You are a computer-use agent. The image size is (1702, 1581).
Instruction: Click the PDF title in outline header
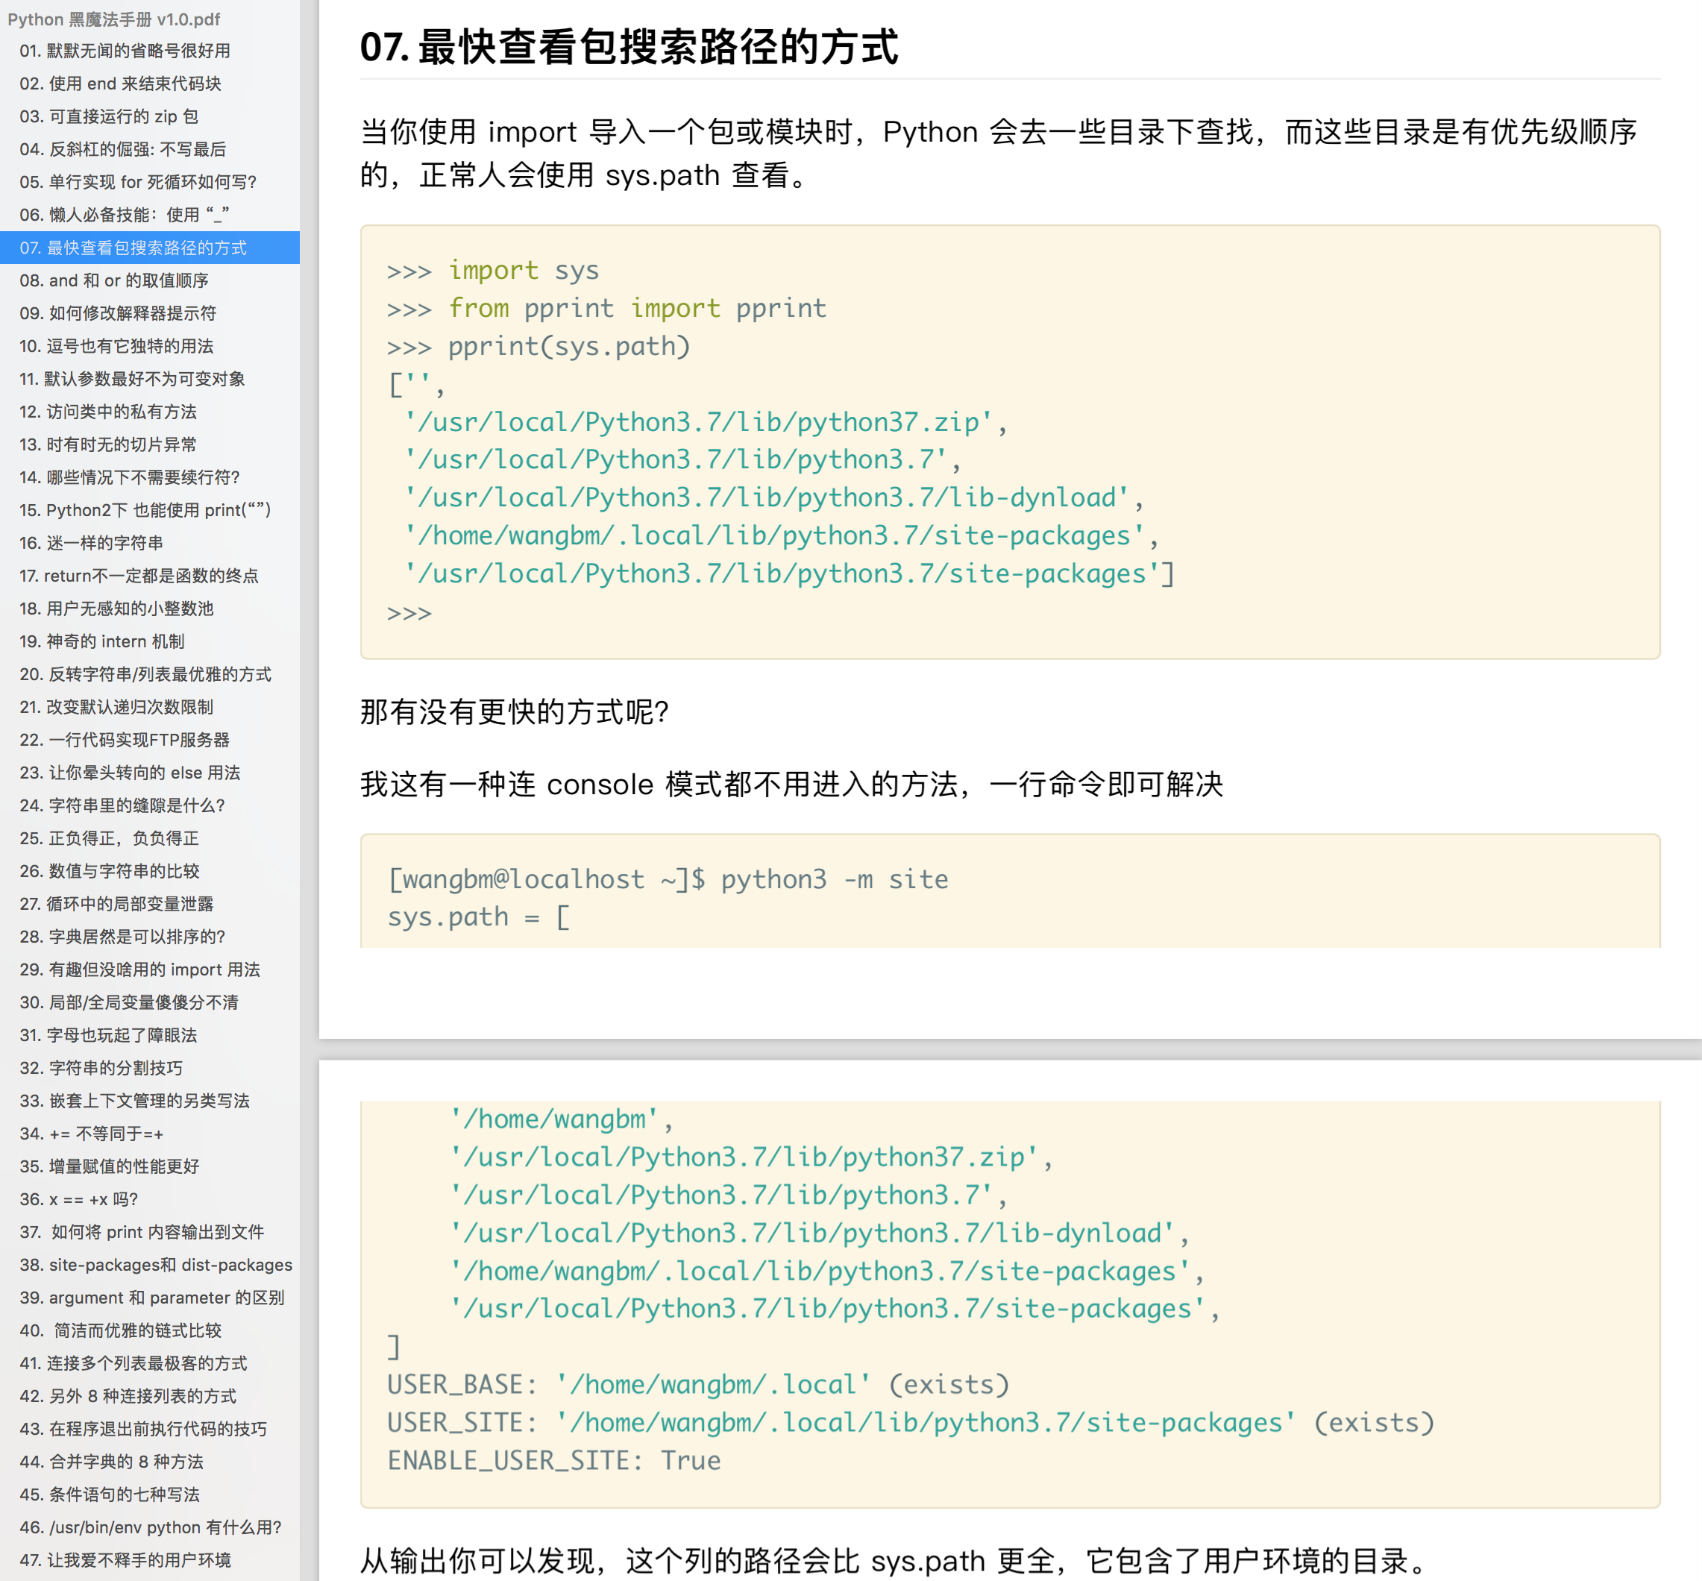(114, 19)
